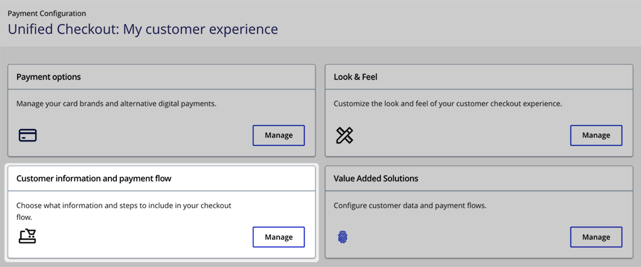Click the pencil and ruler Look & Feel icon
641x267 pixels.
click(x=345, y=136)
